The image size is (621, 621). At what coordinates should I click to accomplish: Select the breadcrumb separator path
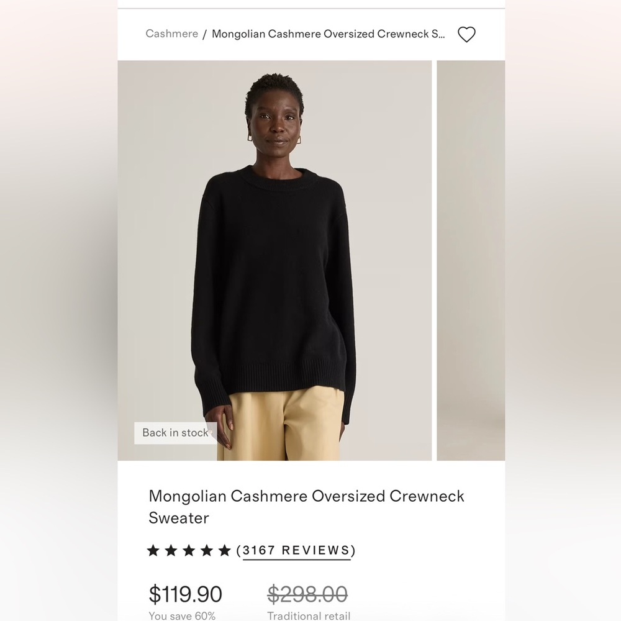coord(204,34)
